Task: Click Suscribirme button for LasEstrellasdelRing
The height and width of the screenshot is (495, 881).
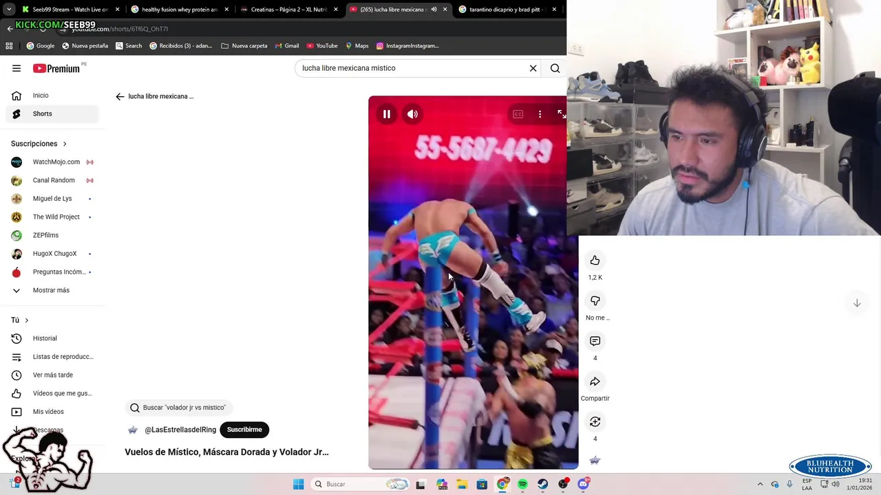Action: (244, 430)
